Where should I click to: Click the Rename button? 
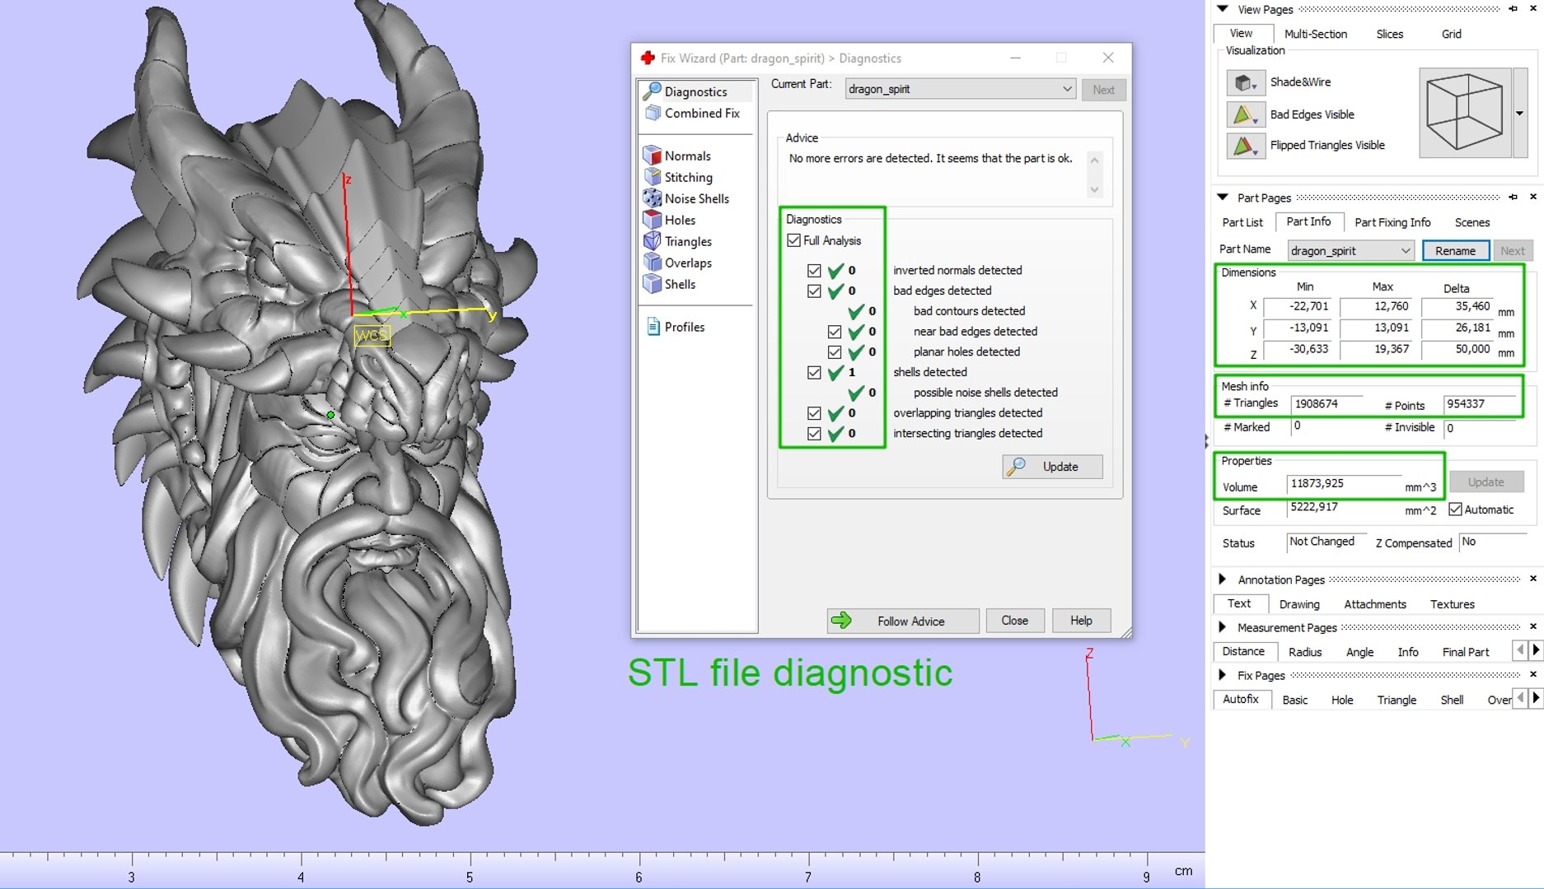[1455, 251]
